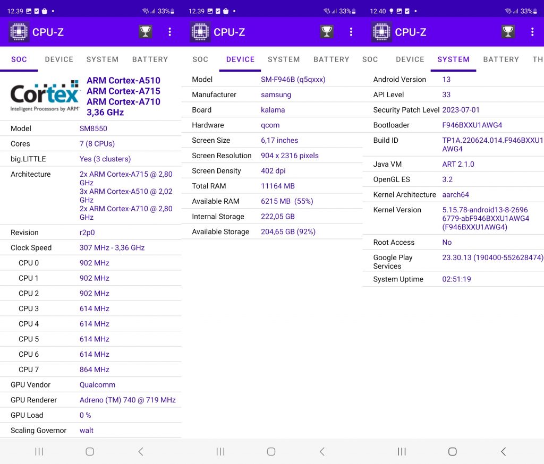Tap the CPU-Z chip logo in right panel

click(x=381, y=32)
